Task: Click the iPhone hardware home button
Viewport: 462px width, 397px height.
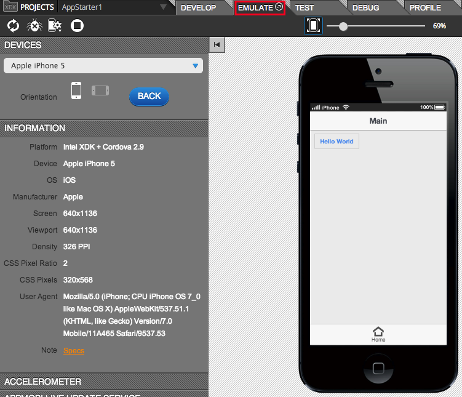Action: click(378, 369)
